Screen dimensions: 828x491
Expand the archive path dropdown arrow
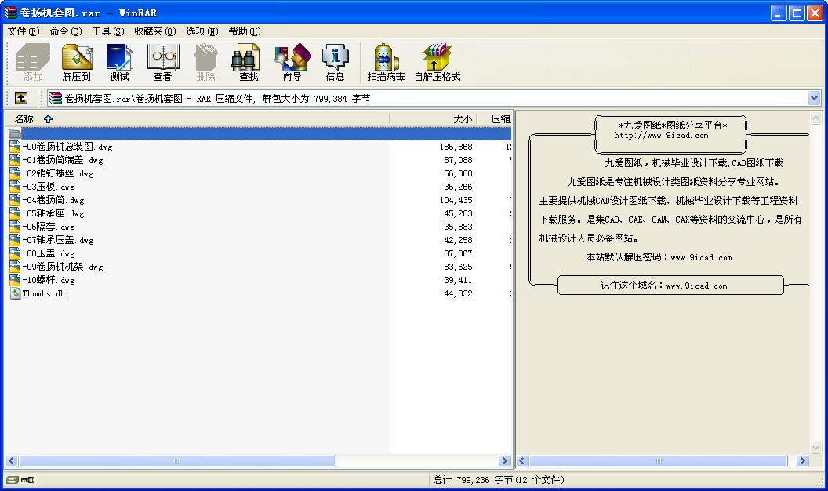[x=814, y=98]
